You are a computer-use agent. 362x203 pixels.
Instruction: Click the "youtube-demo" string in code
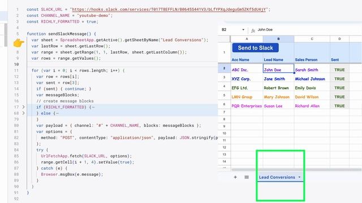(x=93, y=15)
